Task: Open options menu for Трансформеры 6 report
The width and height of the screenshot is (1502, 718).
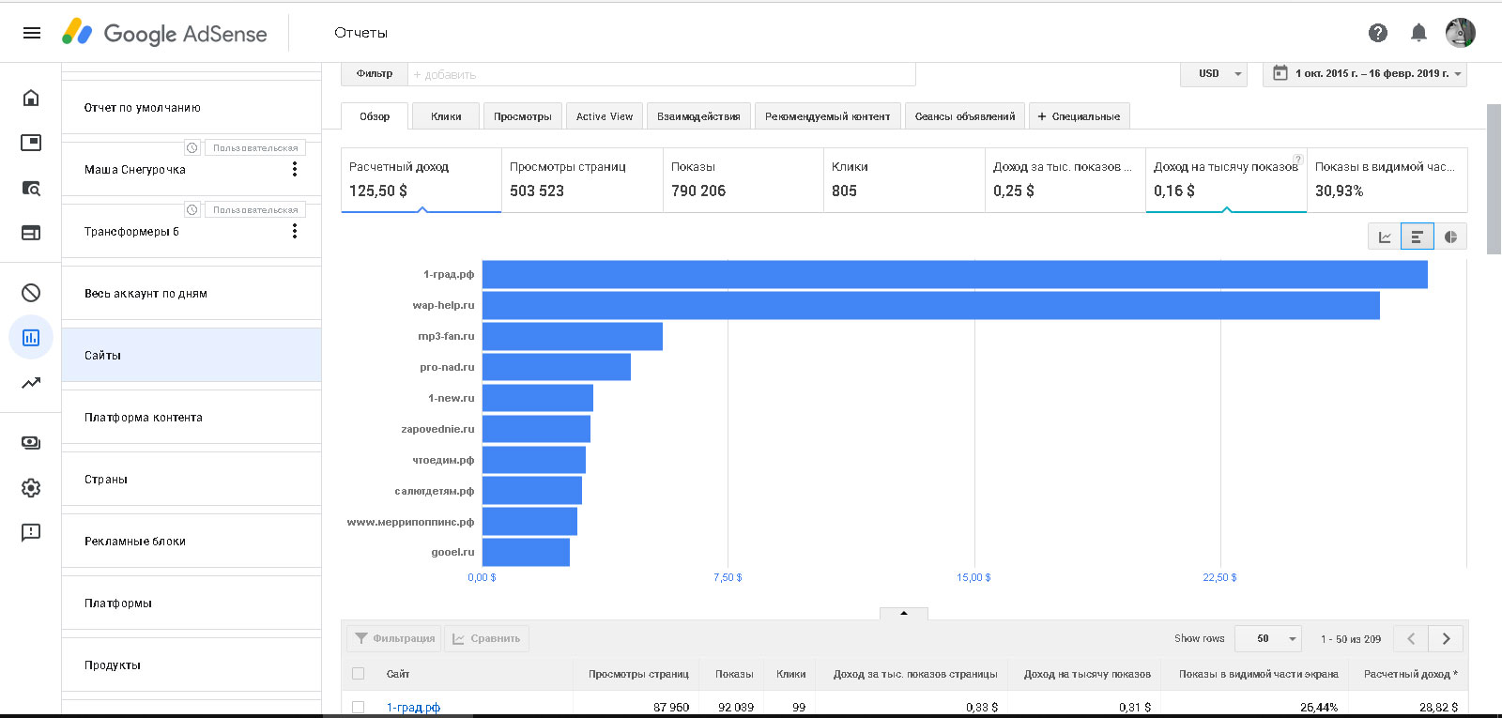Action: (x=295, y=231)
